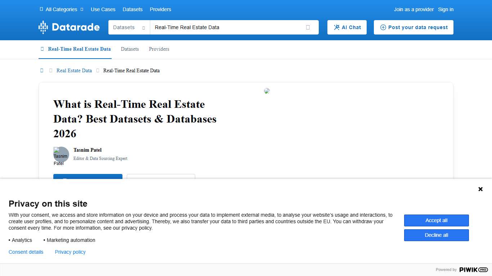Switch to the Providers tab
Viewport: 492px width, 276px height.
pyautogui.click(x=159, y=49)
